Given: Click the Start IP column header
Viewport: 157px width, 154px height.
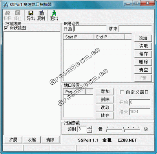Looking at the screenshot, I should pyautogui.click(x=78, y=37).
